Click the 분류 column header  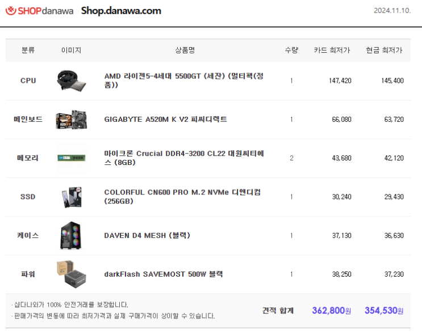(28, 50)
